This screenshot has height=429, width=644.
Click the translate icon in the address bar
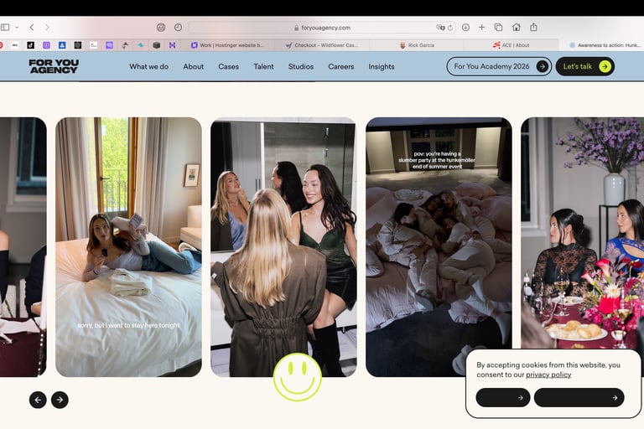pos(440,28)
